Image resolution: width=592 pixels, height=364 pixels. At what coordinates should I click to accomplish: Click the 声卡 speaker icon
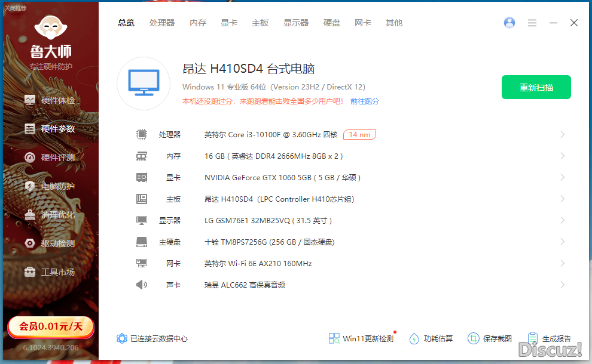(x=142, y=285)
